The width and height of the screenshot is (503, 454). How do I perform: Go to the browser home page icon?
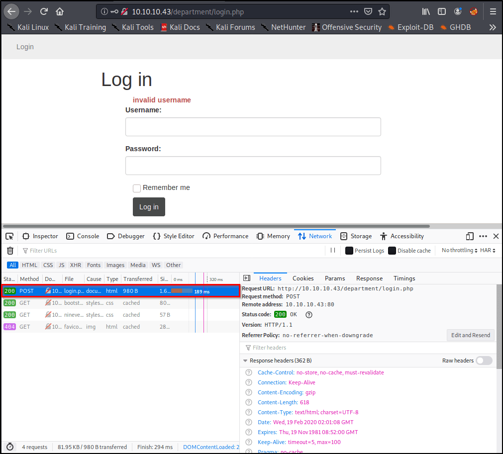(x=60, y=11)
